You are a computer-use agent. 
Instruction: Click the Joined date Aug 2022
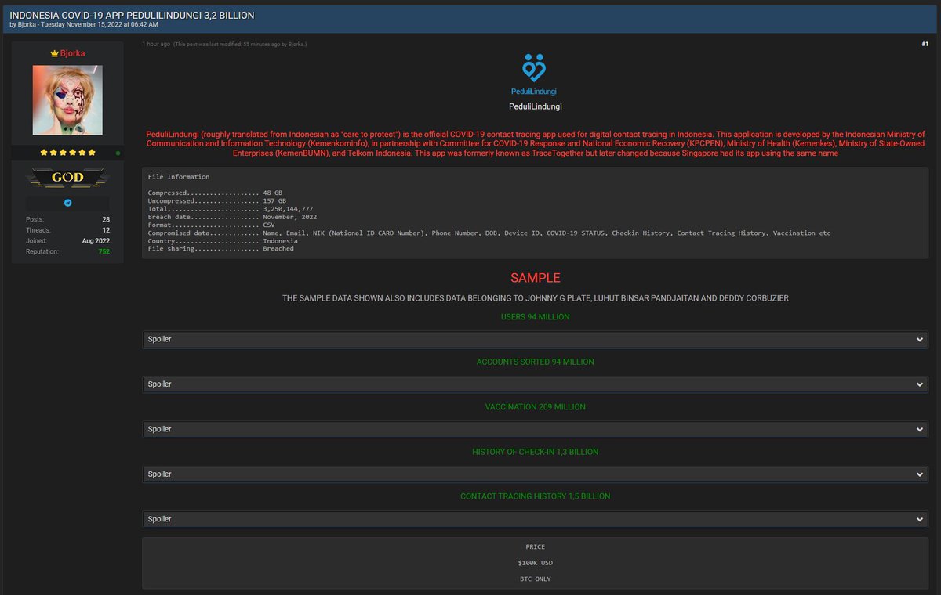pos(96,241)
